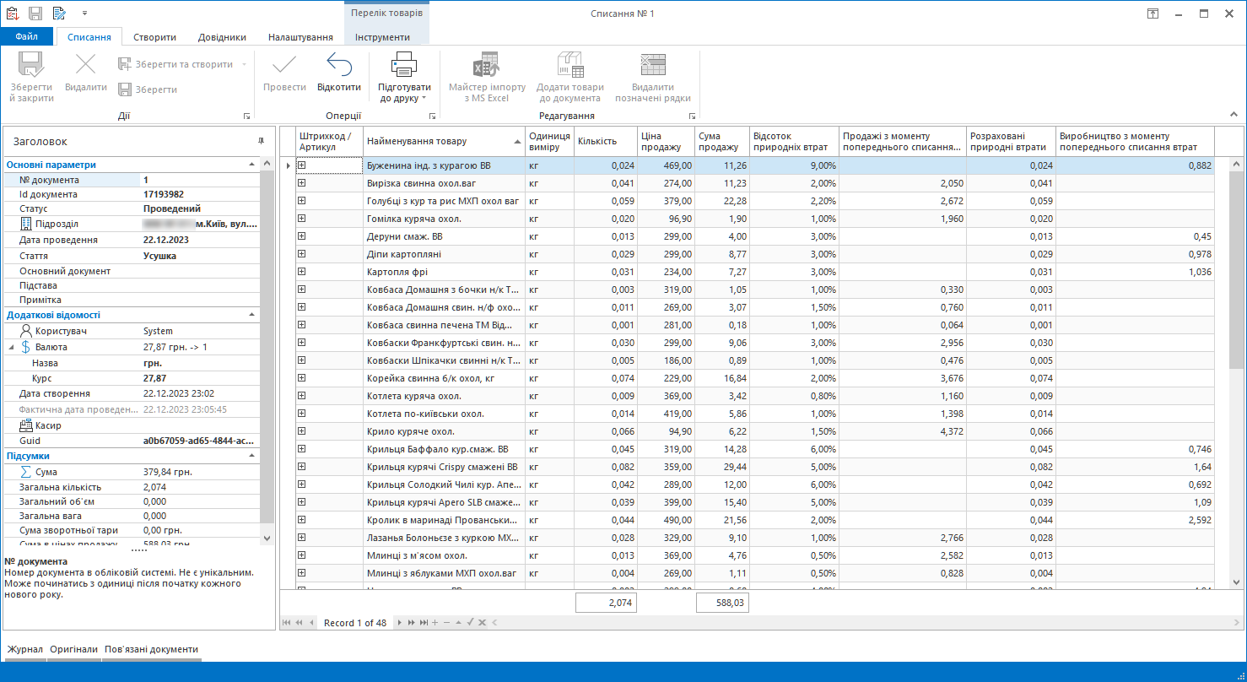Select the Користувач System row
Image resolution: width=1247 pixels, height=682 pixels.
132,331
